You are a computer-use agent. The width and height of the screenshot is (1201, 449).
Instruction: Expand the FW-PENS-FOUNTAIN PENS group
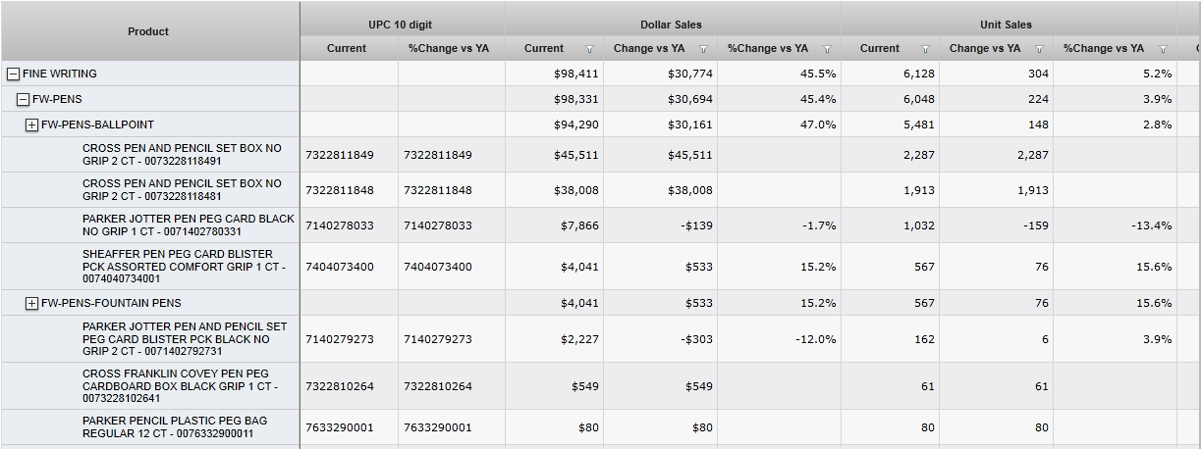[x=31, y=303]
